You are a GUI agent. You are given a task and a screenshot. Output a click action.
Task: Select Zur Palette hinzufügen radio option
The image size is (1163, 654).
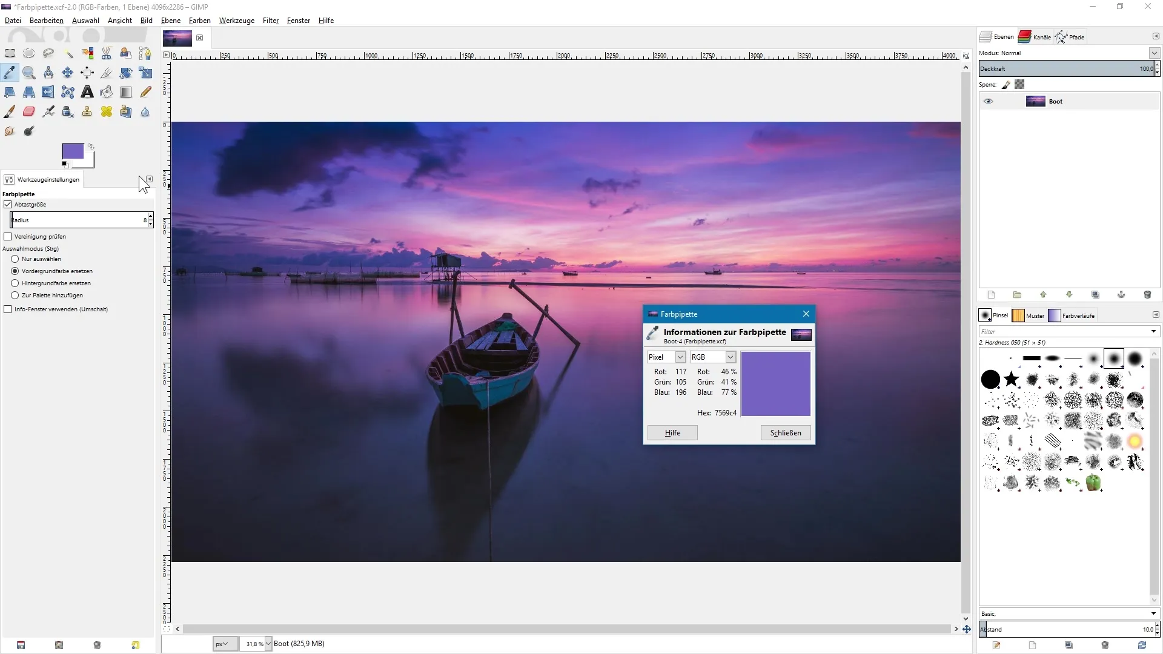click(x=15, y=296)
